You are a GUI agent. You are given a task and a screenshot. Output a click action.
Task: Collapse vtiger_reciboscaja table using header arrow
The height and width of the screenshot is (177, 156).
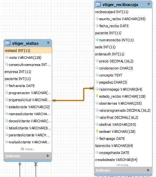tap(149, 4)
